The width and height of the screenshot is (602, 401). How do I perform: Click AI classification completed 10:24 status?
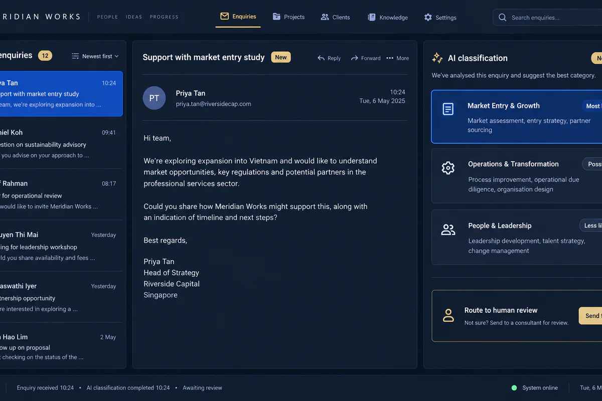128,388
